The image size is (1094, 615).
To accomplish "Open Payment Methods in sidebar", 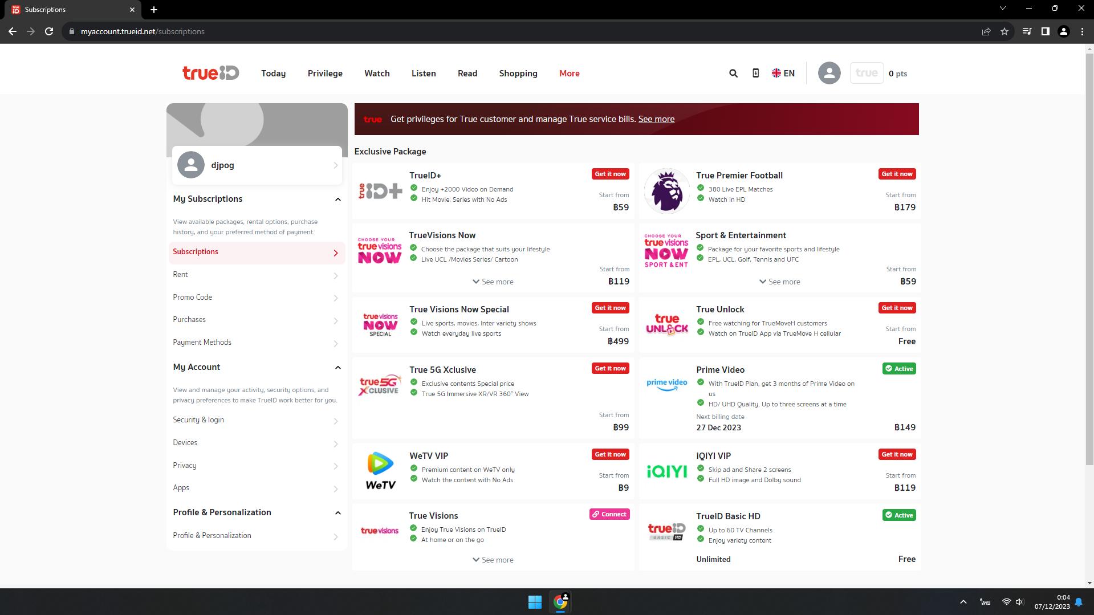I will 257,343.
